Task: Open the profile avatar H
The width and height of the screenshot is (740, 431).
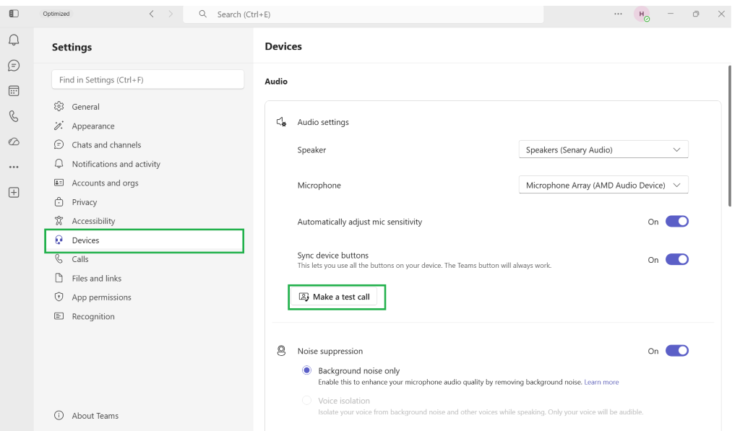Action: tap(642, 14)
